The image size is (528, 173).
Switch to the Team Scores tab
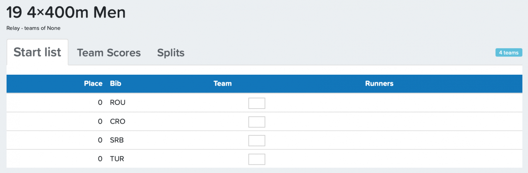pos(109,53)
